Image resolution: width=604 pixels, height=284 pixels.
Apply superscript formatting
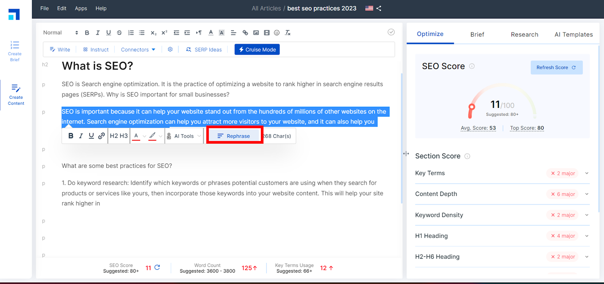coord(164,33)
